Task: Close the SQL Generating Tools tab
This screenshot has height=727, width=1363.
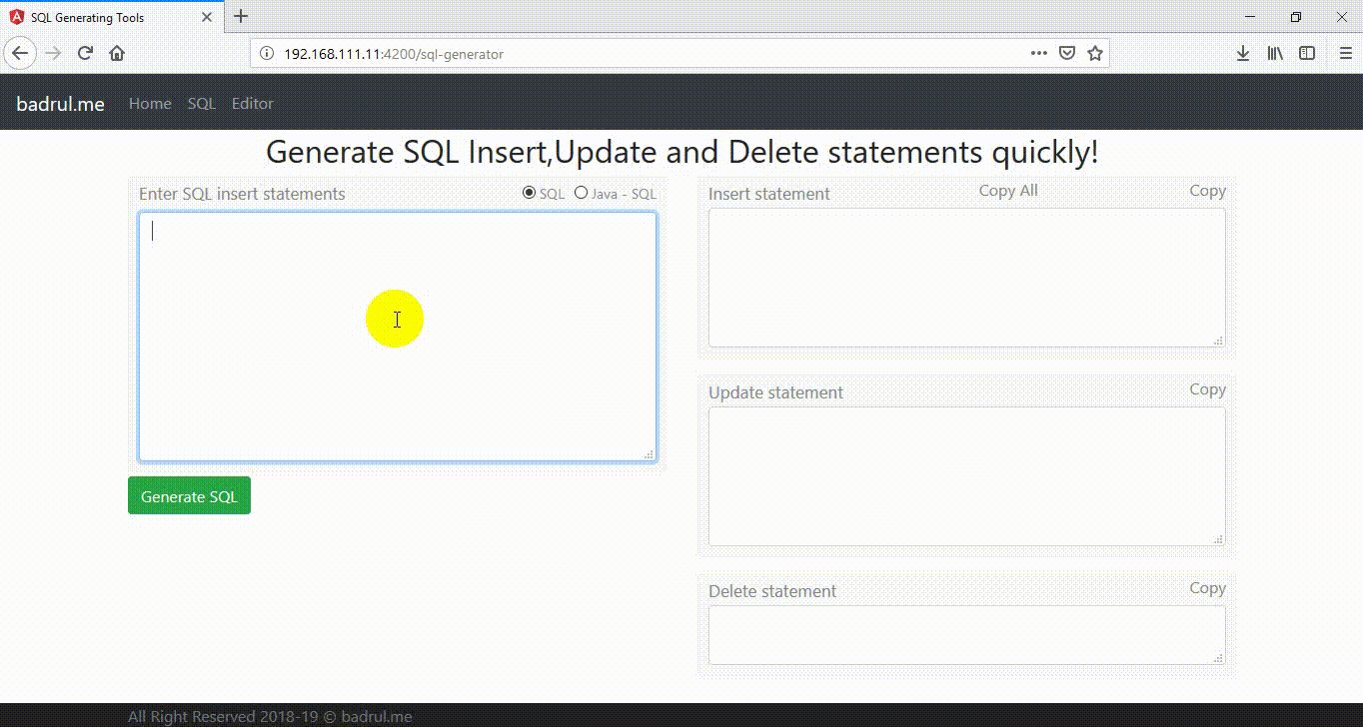Action: 206,18
